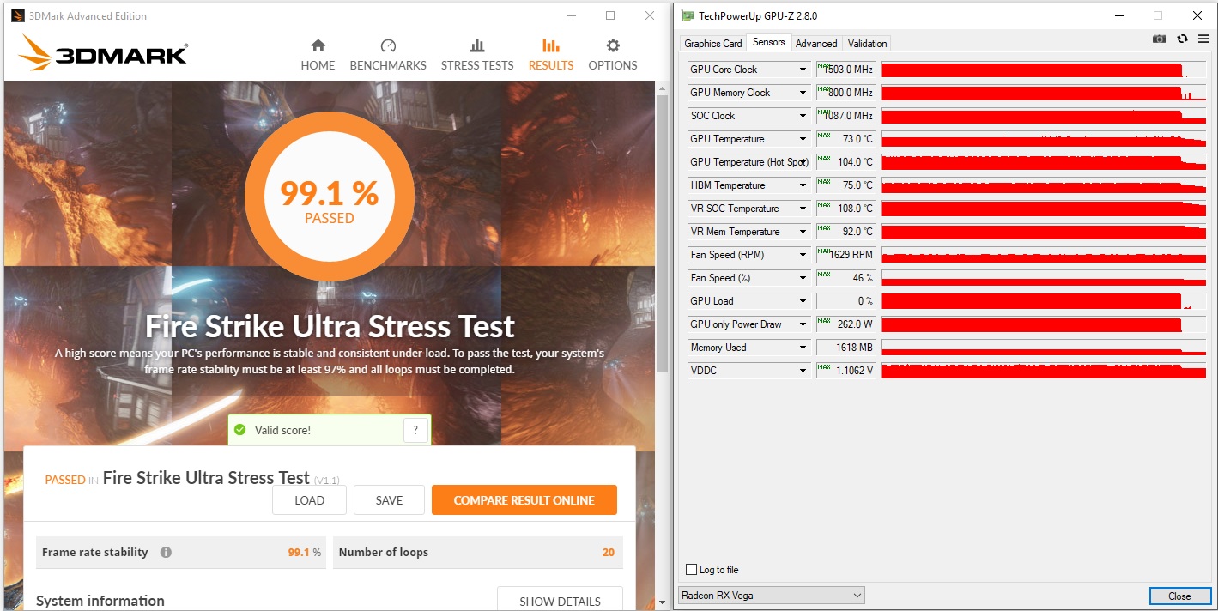The height and width of the screenshot is (611, 1218).
Task: Switch to the Sensors tab
Action: pyautogui.click(x=768, y=42)
